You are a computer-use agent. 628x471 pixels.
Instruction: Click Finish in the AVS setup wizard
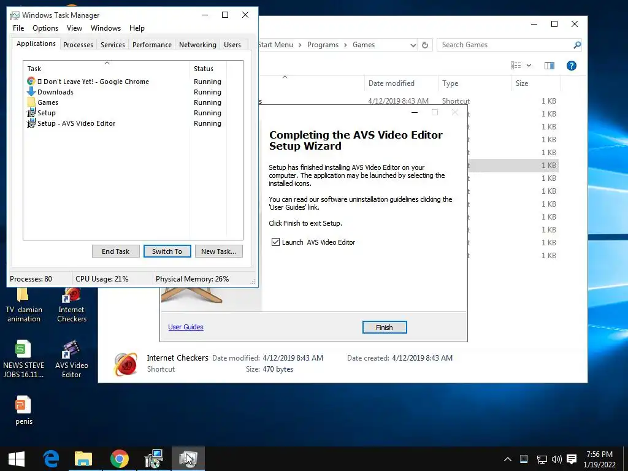(385, 327)
